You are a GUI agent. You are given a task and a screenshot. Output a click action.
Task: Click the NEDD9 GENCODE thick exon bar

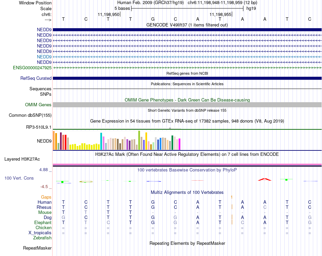click(187, 30)
